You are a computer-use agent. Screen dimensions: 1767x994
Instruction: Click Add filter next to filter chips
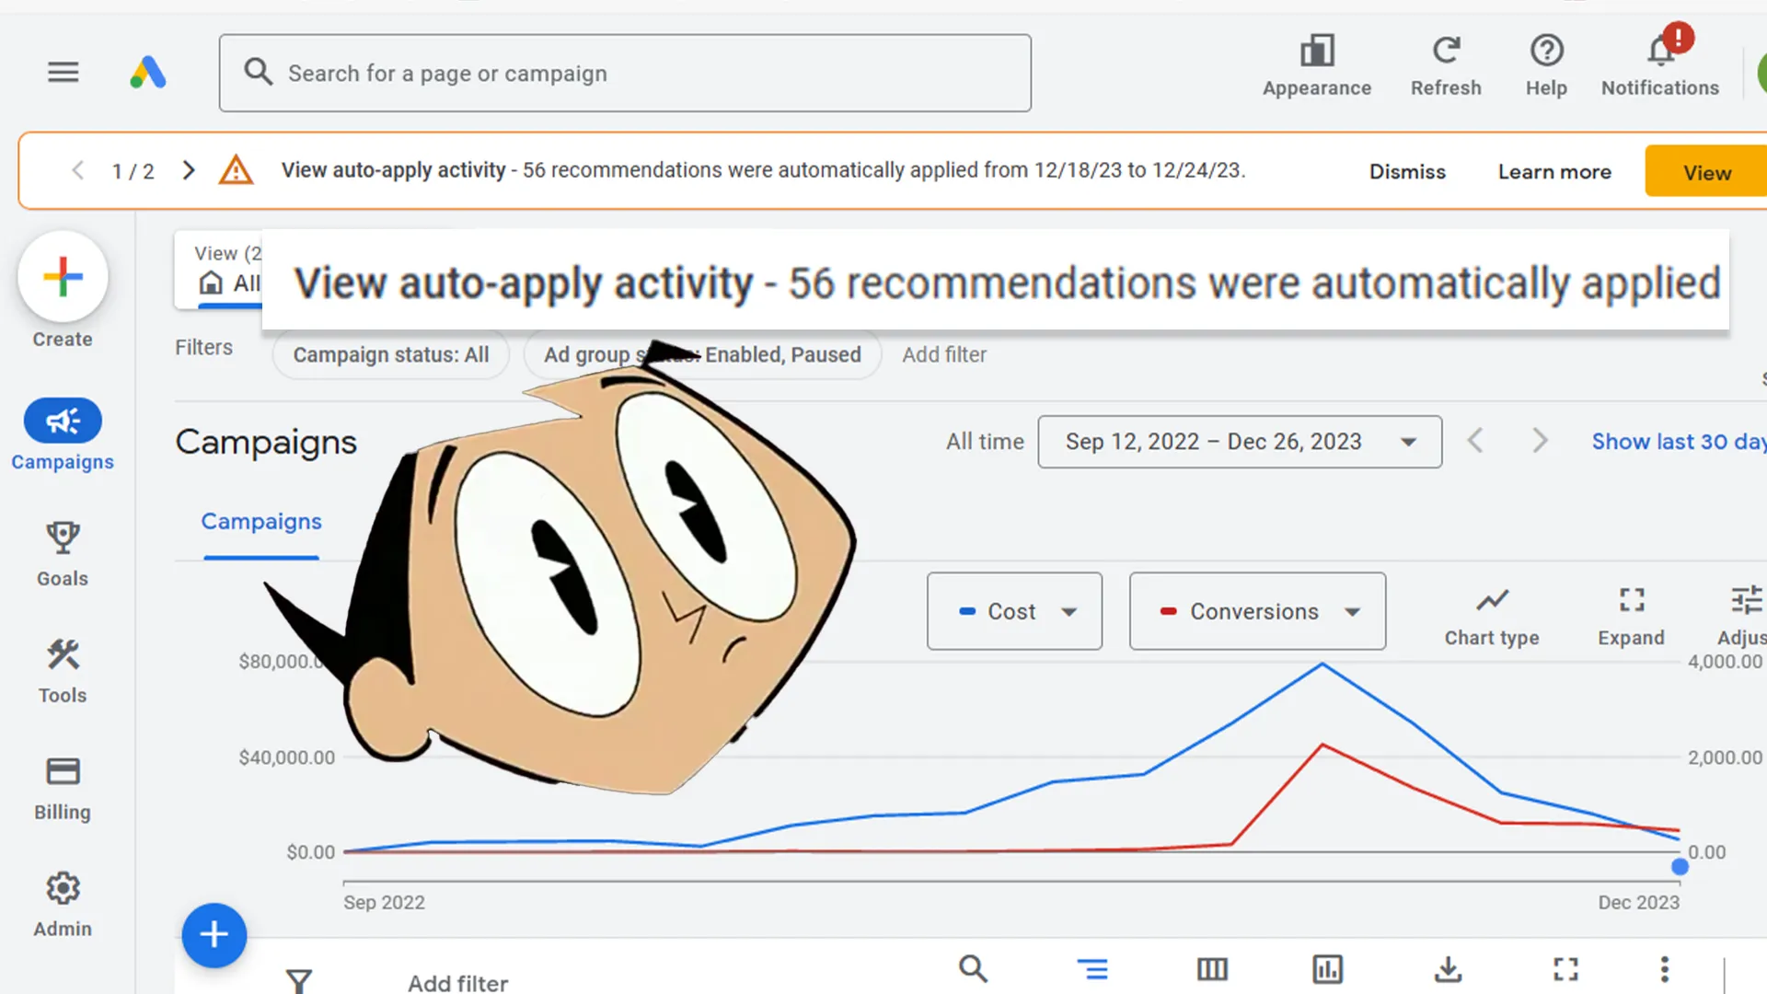944,354
